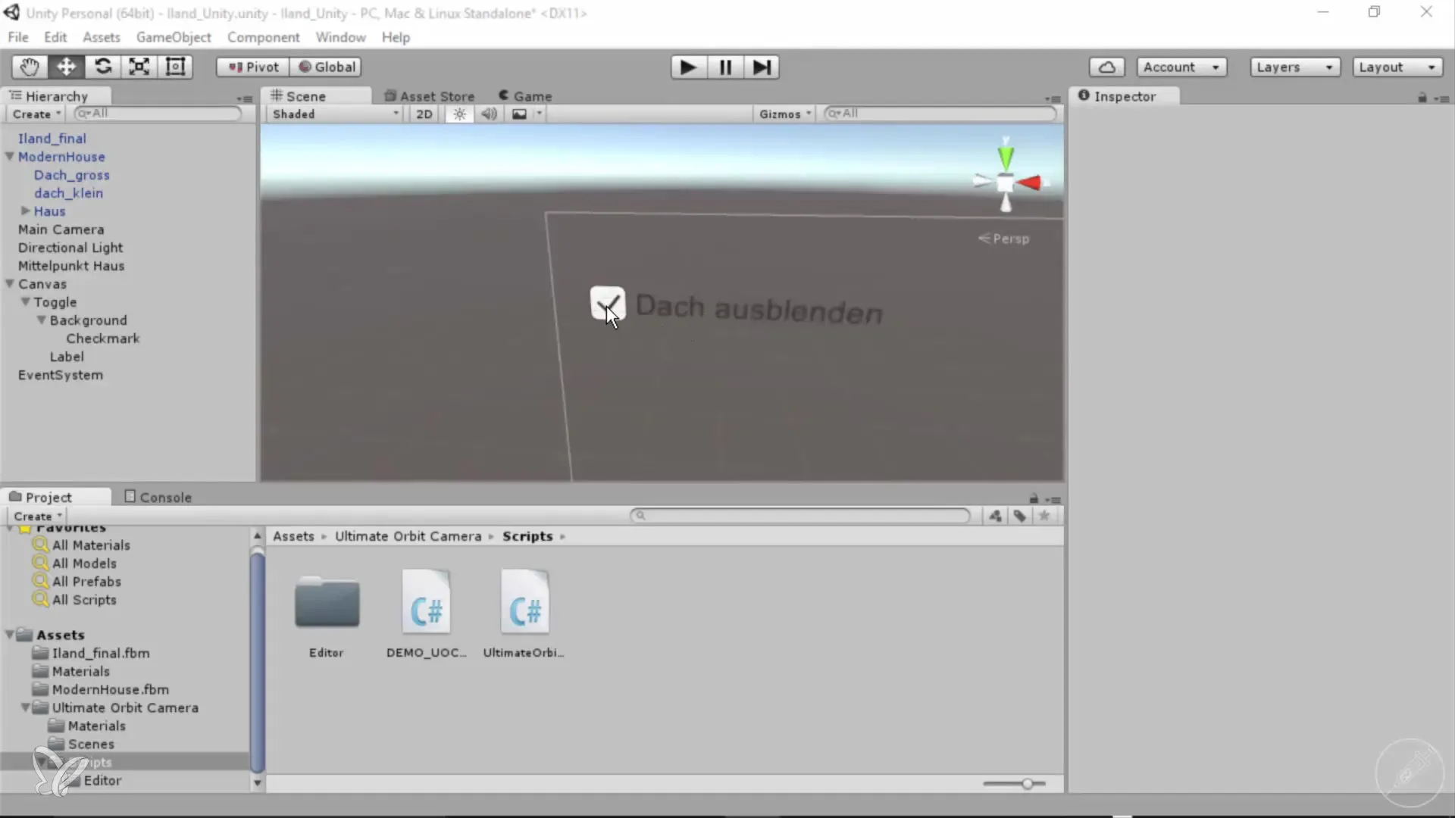Open Hierarchy Create dropdown

(36, 114)
